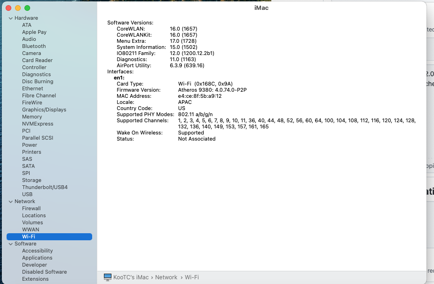Click the iMac computer icon in path bar
434x284 pixels.
107,277
